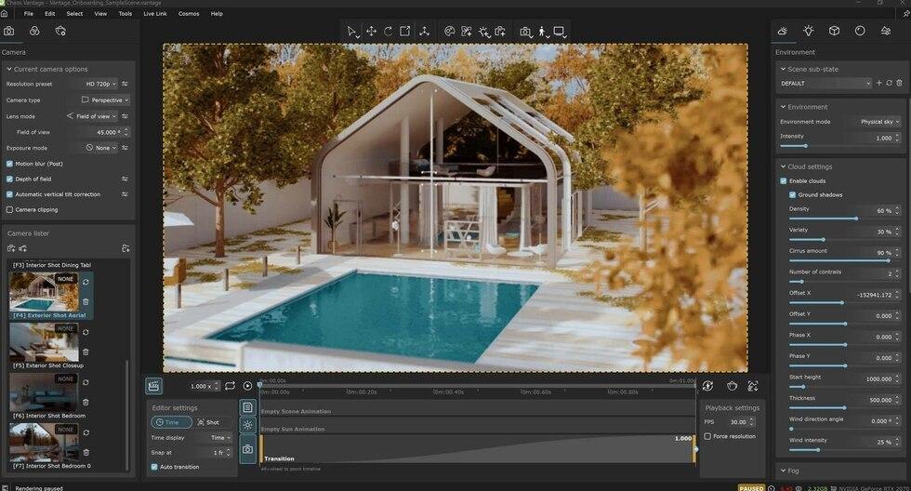Open the Tools menu
911x491 pixels.
tap(125, 13)
